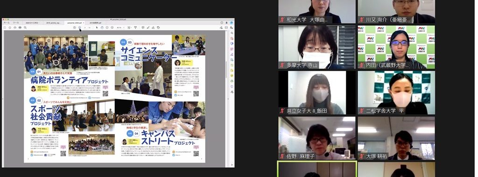Go to next page with down-arrow button
The height and width of the screenshot is (177, 478).
click(x=79, y=27)
